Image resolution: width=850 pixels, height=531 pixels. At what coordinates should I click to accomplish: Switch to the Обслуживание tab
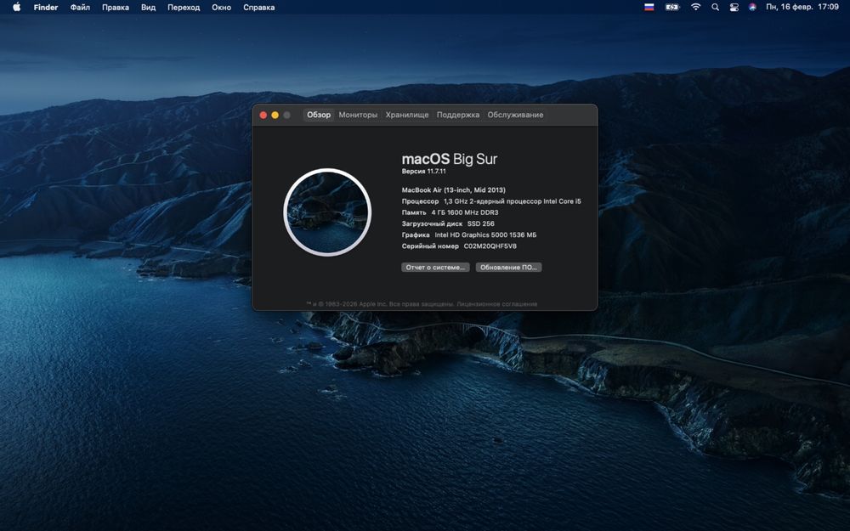515,115
